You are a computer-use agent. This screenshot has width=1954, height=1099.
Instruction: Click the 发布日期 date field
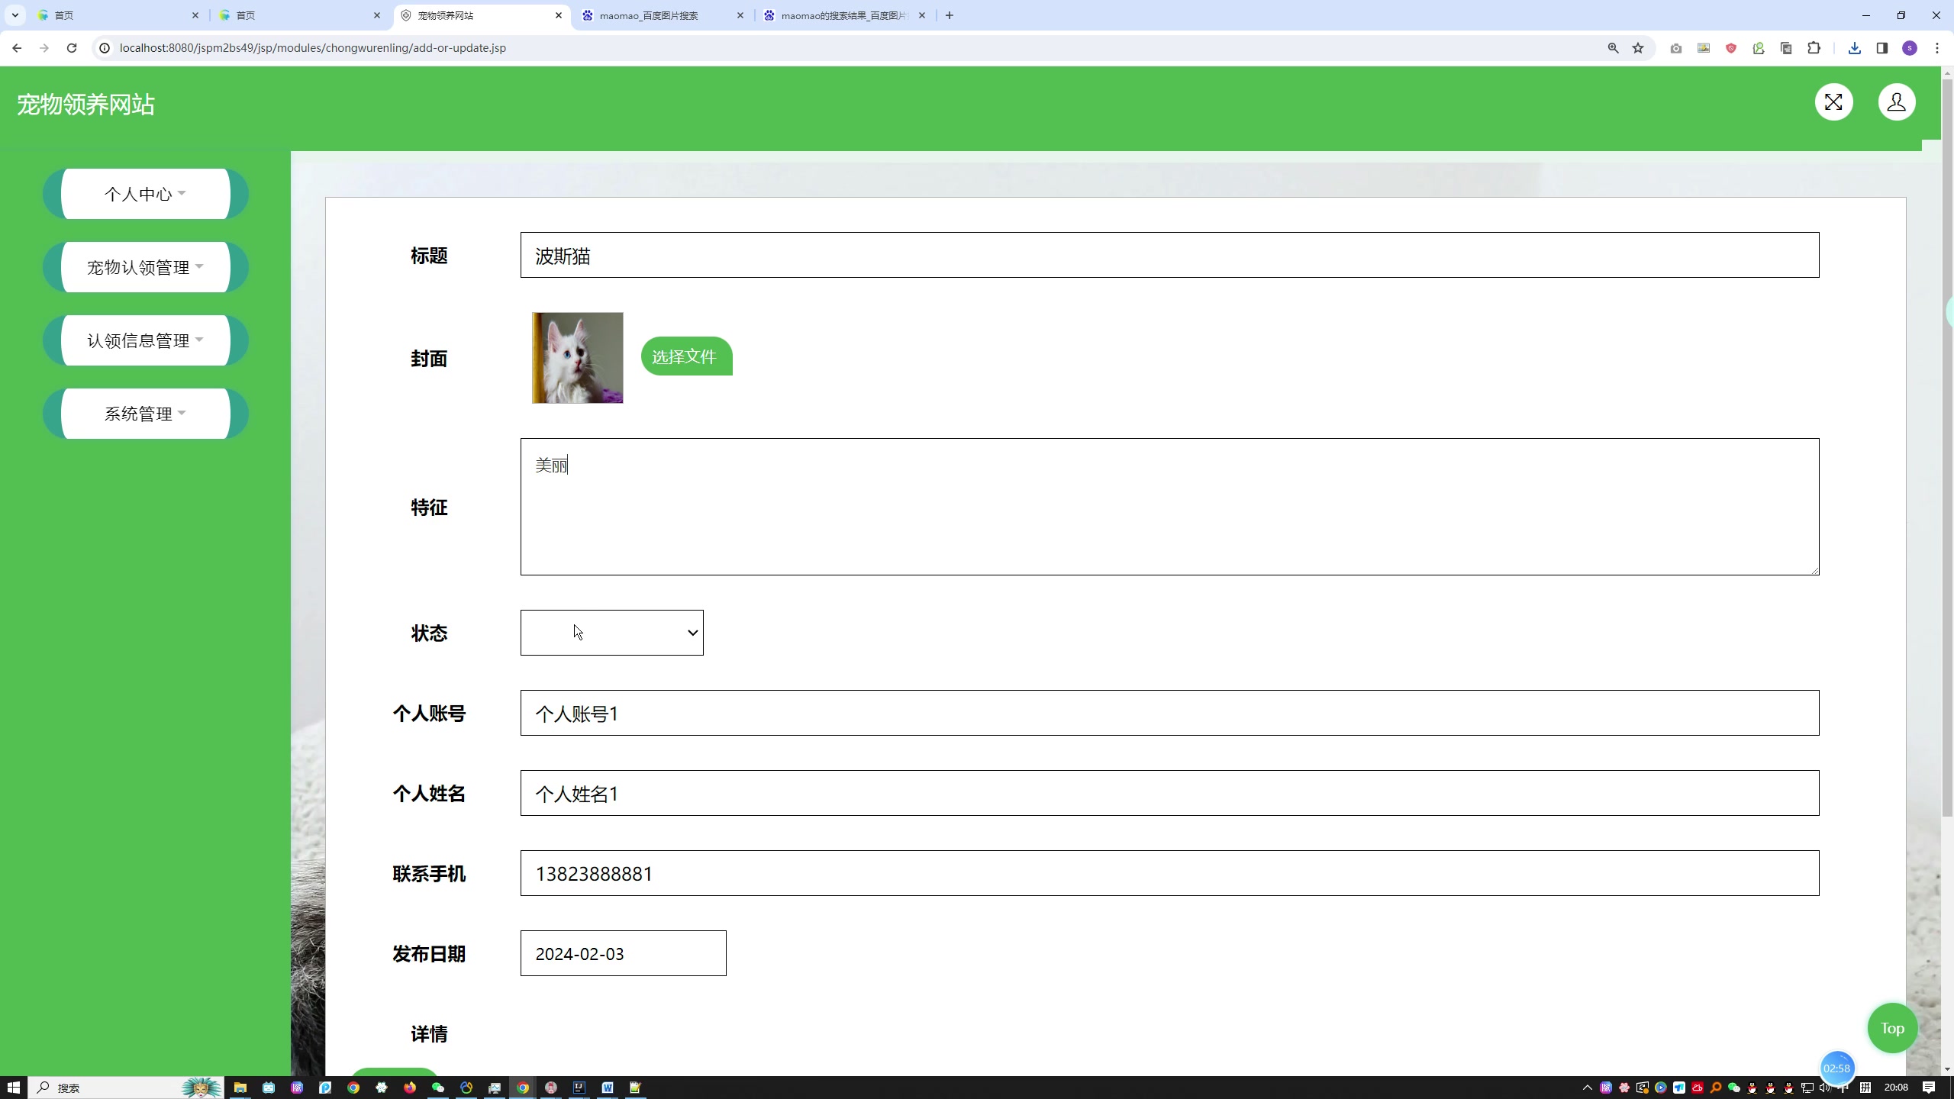pyautogui.click(x=623, y=952)
